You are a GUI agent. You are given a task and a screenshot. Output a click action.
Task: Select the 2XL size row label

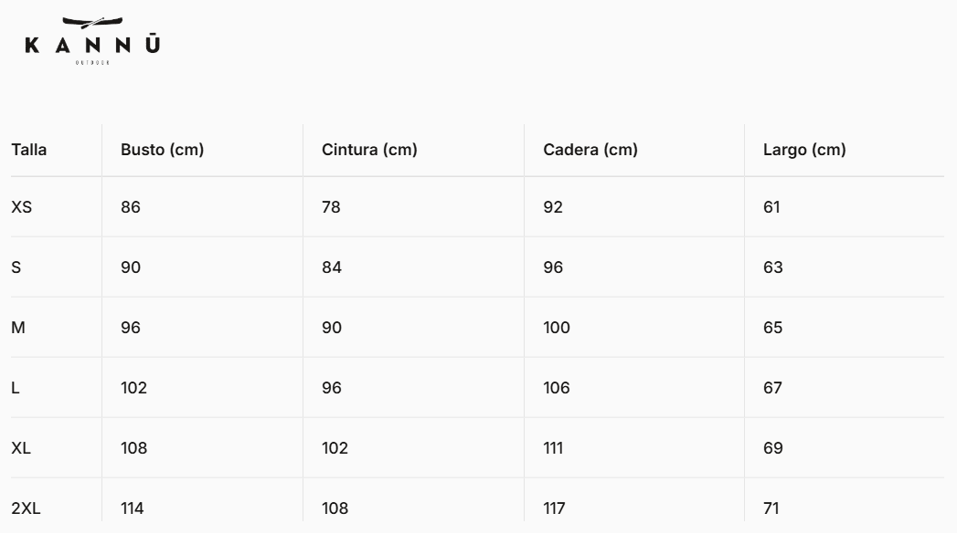(x=26, y=508)
